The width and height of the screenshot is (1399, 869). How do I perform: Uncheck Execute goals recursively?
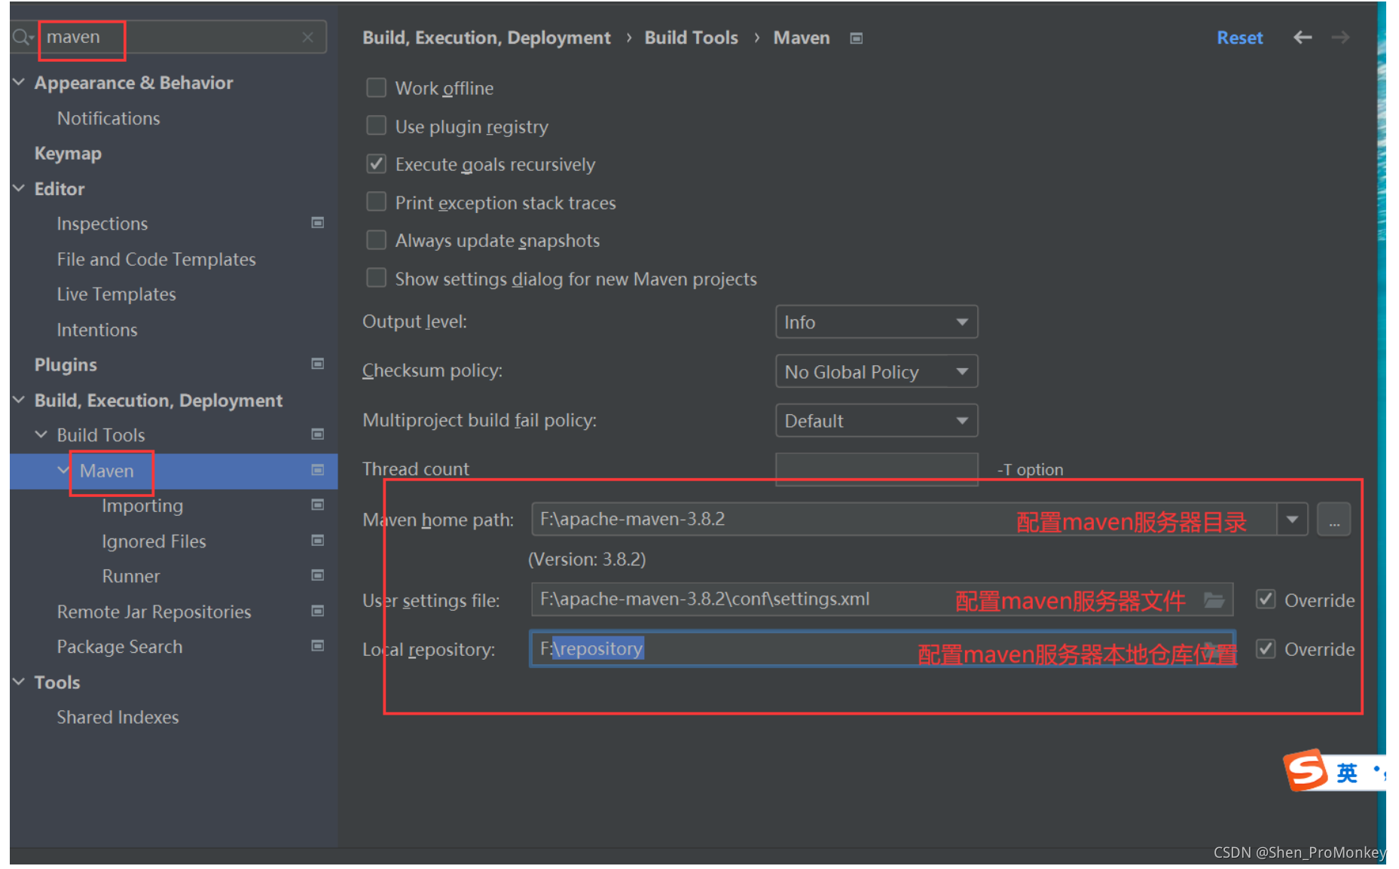376,164
